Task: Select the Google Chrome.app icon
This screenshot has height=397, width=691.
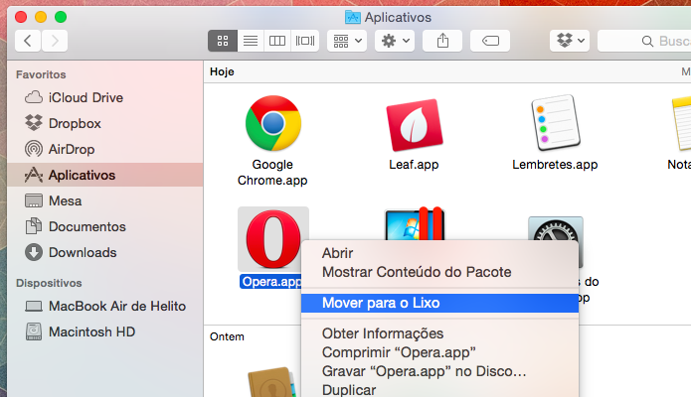Action: pos(273,124)
